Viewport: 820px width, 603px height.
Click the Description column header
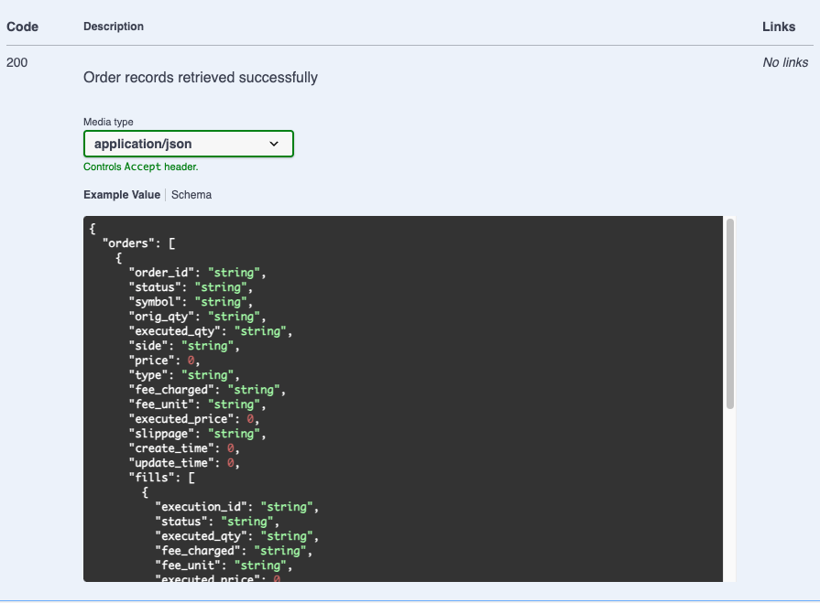click(114, 27)
